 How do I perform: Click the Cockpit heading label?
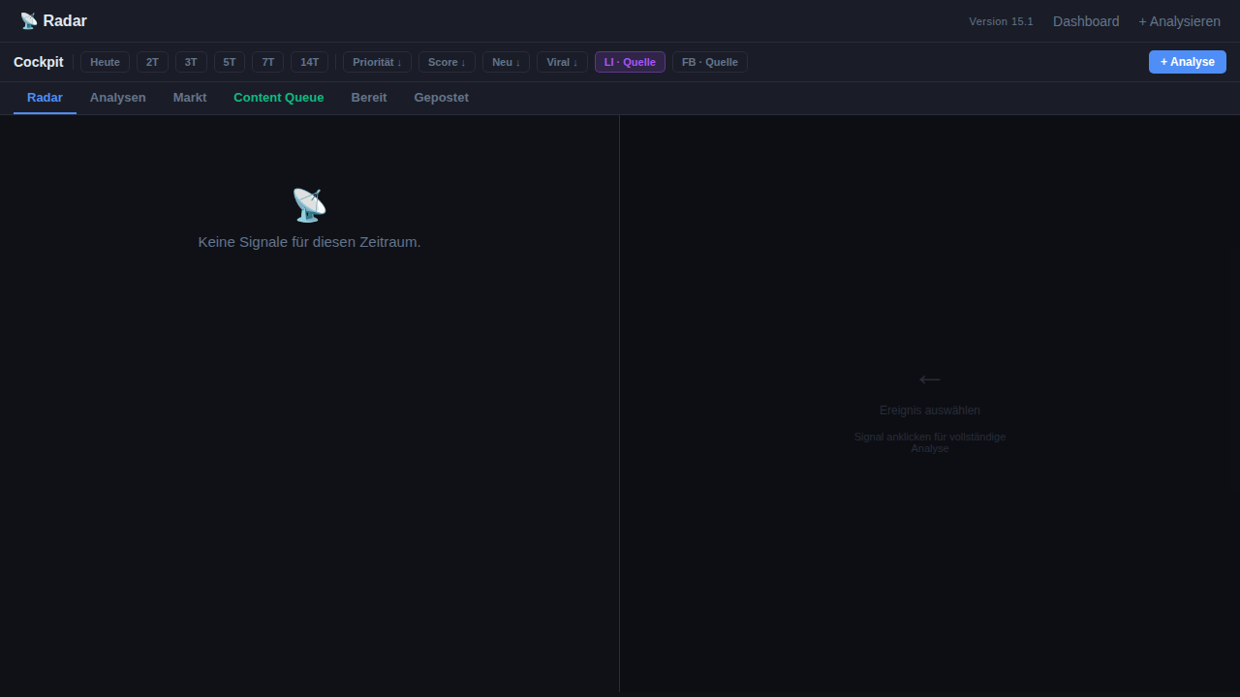(39, 62)
